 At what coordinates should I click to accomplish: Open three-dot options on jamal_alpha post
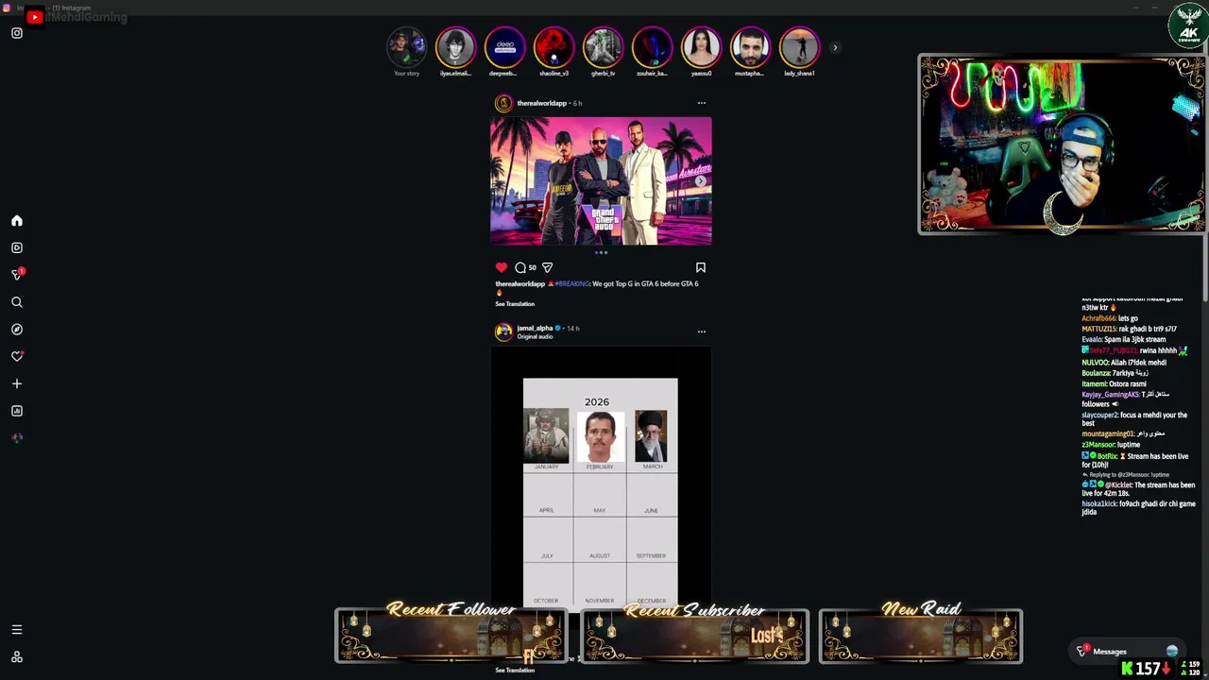point(701,331)
